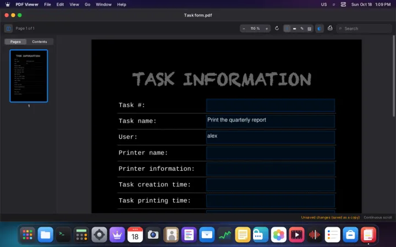Click the vertical scrollbar of the document

[394, 76]
